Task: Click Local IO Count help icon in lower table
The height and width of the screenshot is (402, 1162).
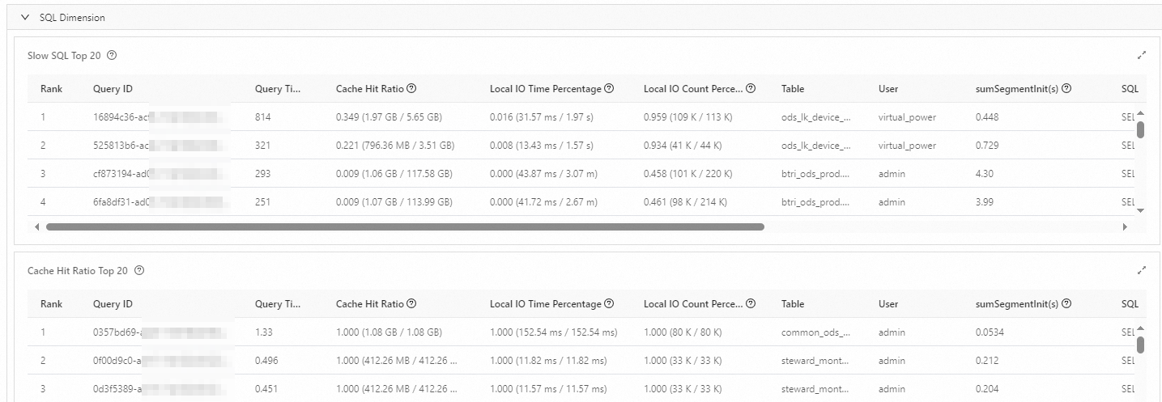Action: click(751, 303)
